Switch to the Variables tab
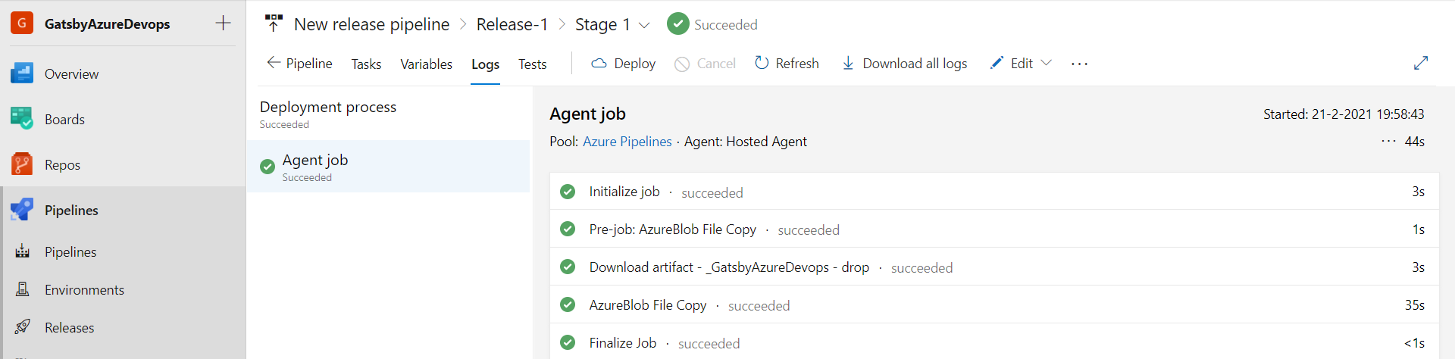Image resolution: width=1455 pixels, height=359 pixels. [426, 64]
